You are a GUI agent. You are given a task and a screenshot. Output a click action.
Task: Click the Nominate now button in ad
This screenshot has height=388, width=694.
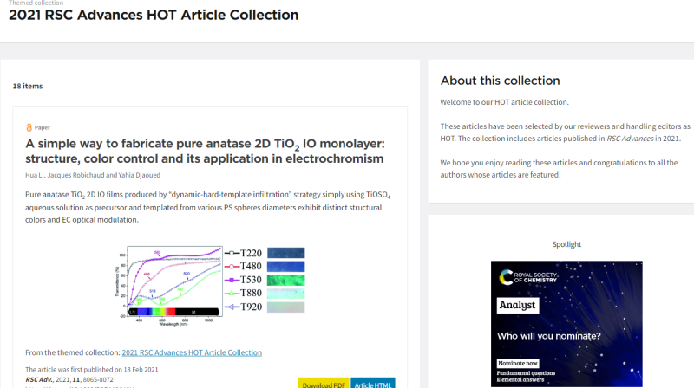[518, 363]
